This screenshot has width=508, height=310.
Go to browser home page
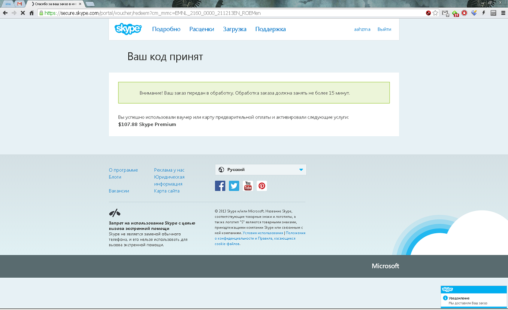point(32,13)
